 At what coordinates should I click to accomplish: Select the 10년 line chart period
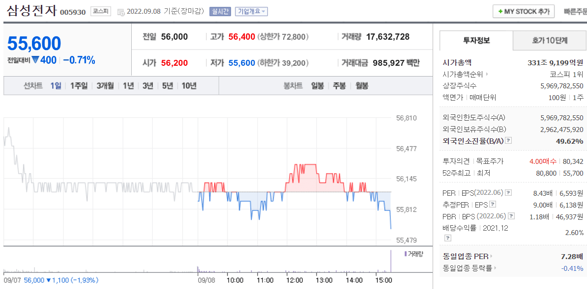pyautogui.click(x=189, y=85)
